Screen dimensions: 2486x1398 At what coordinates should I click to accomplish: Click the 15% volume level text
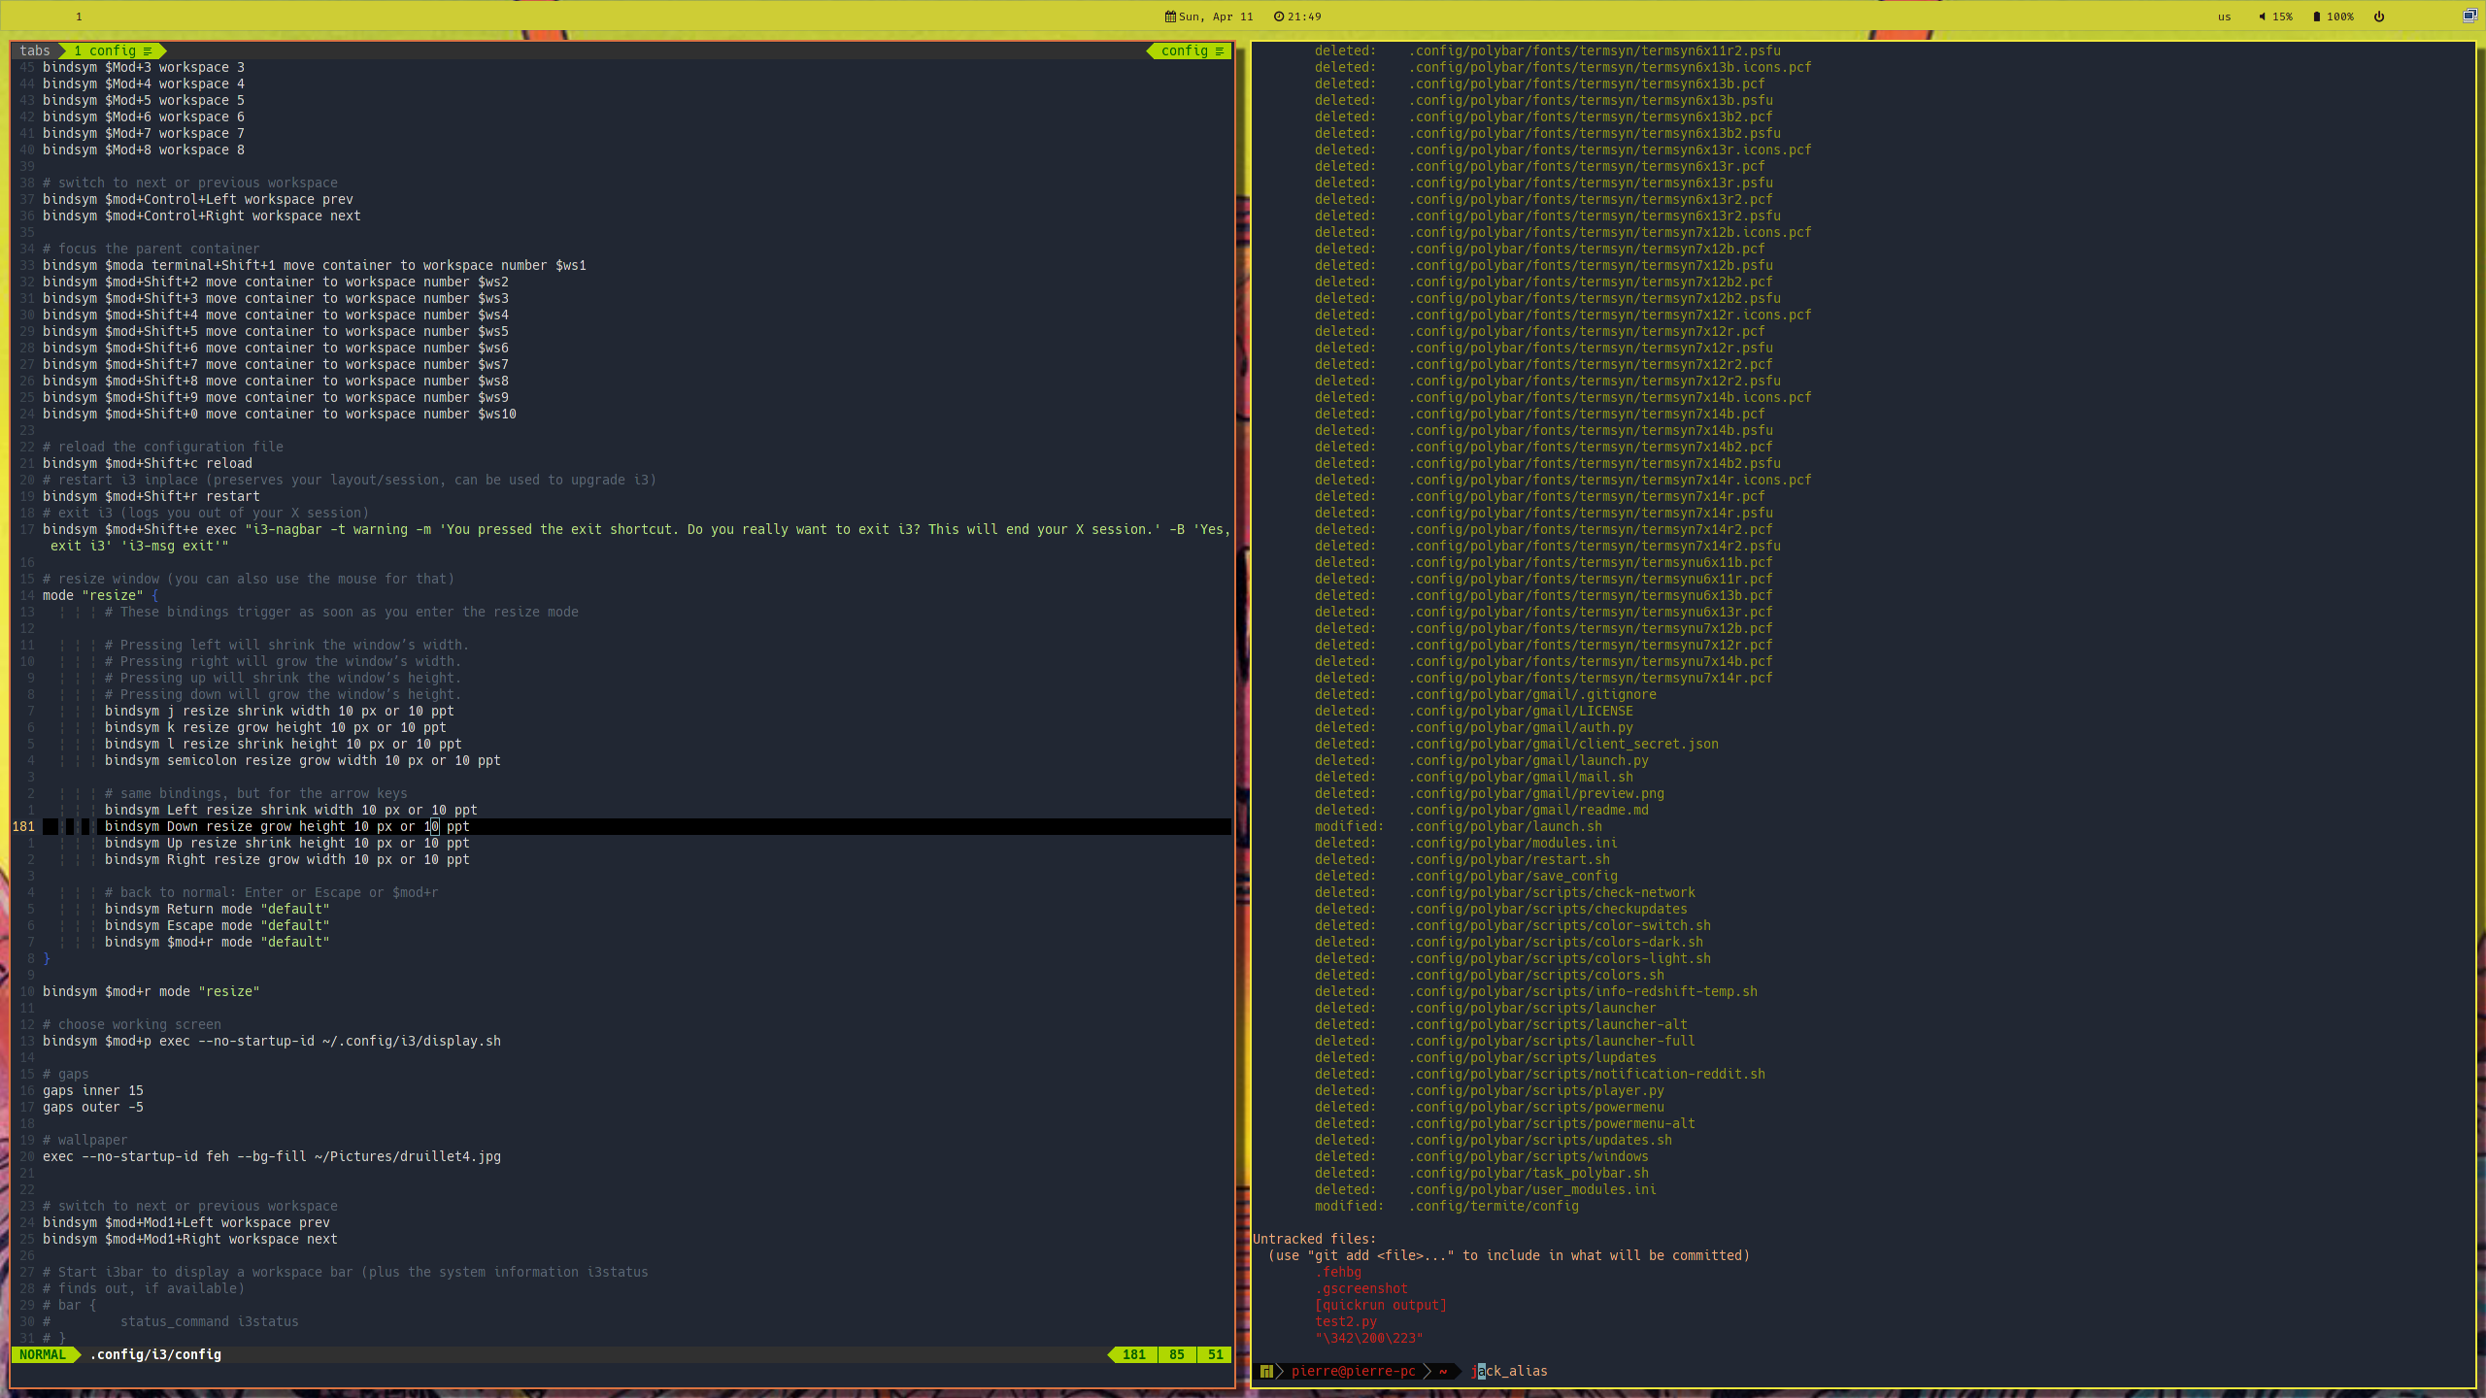2282,17
